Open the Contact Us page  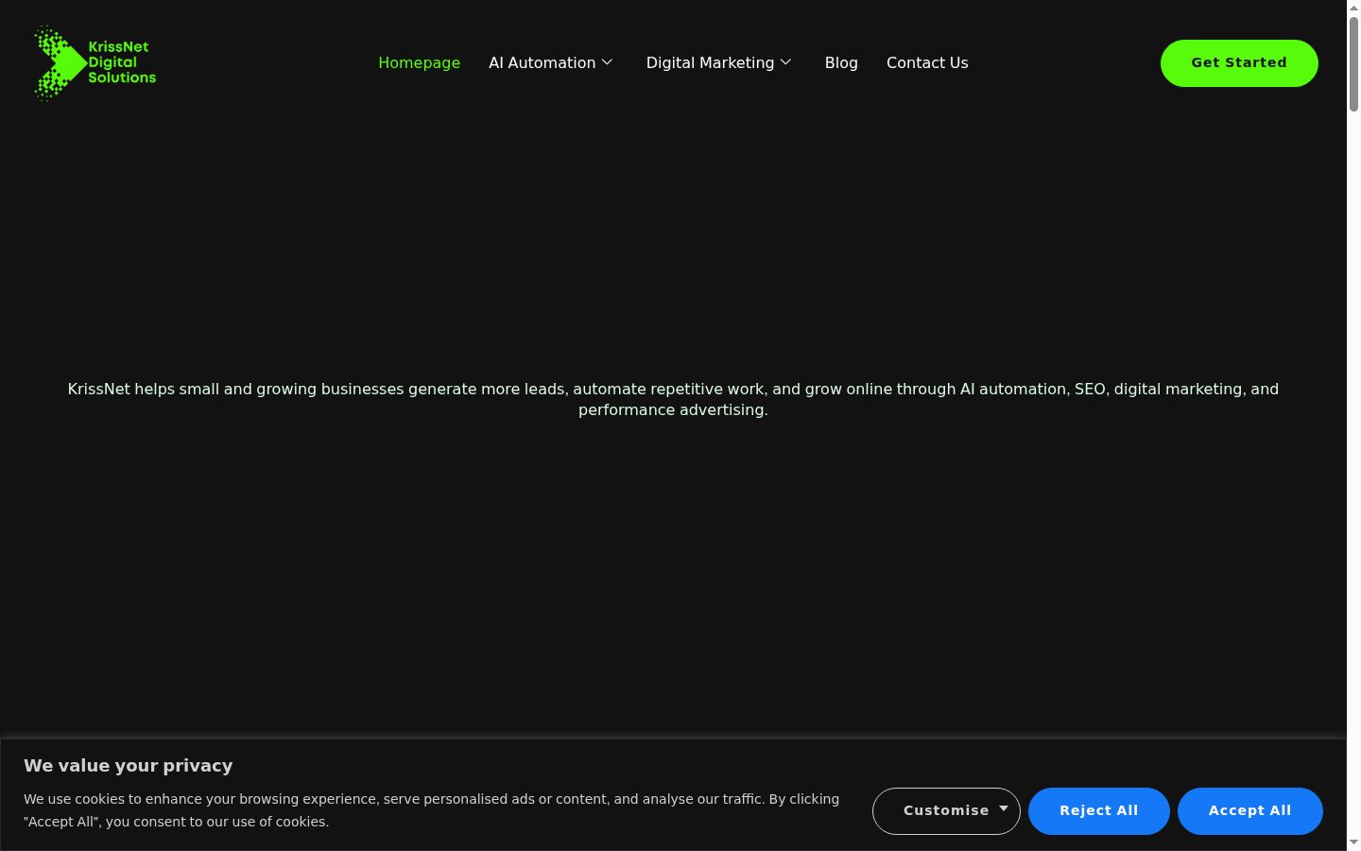(x=927, y=62)
